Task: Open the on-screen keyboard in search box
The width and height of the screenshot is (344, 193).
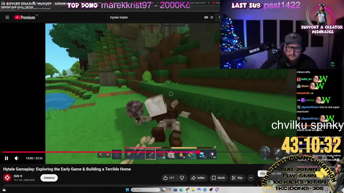Action: point(206,17)
